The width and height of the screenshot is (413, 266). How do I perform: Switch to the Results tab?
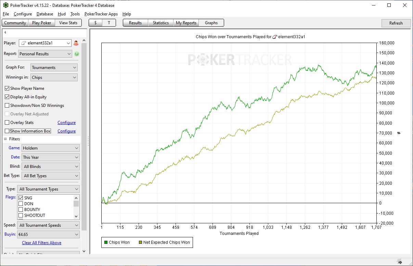(135, 23)
